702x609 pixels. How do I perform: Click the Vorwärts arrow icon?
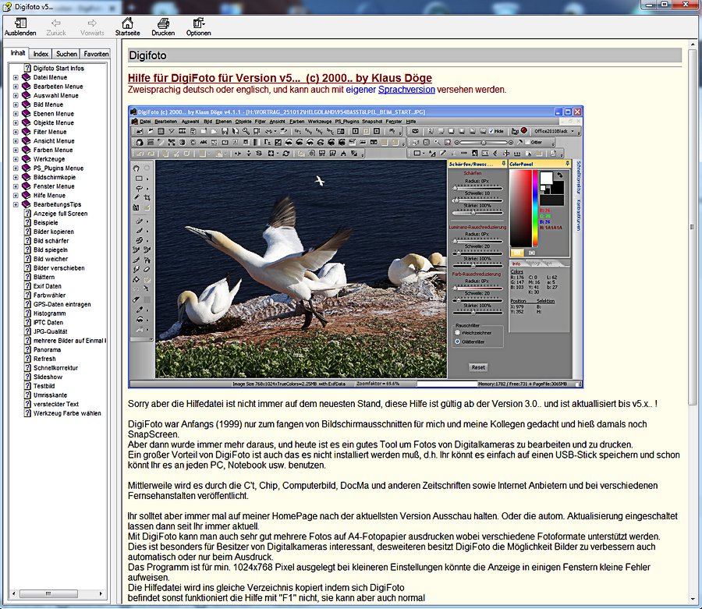pos(92,23)
